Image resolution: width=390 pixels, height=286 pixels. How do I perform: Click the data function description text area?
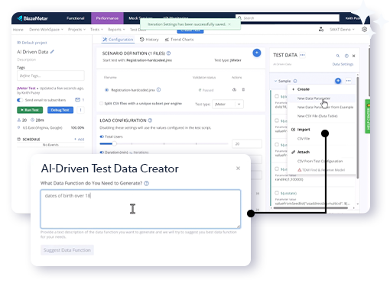(x=141, y=209)
